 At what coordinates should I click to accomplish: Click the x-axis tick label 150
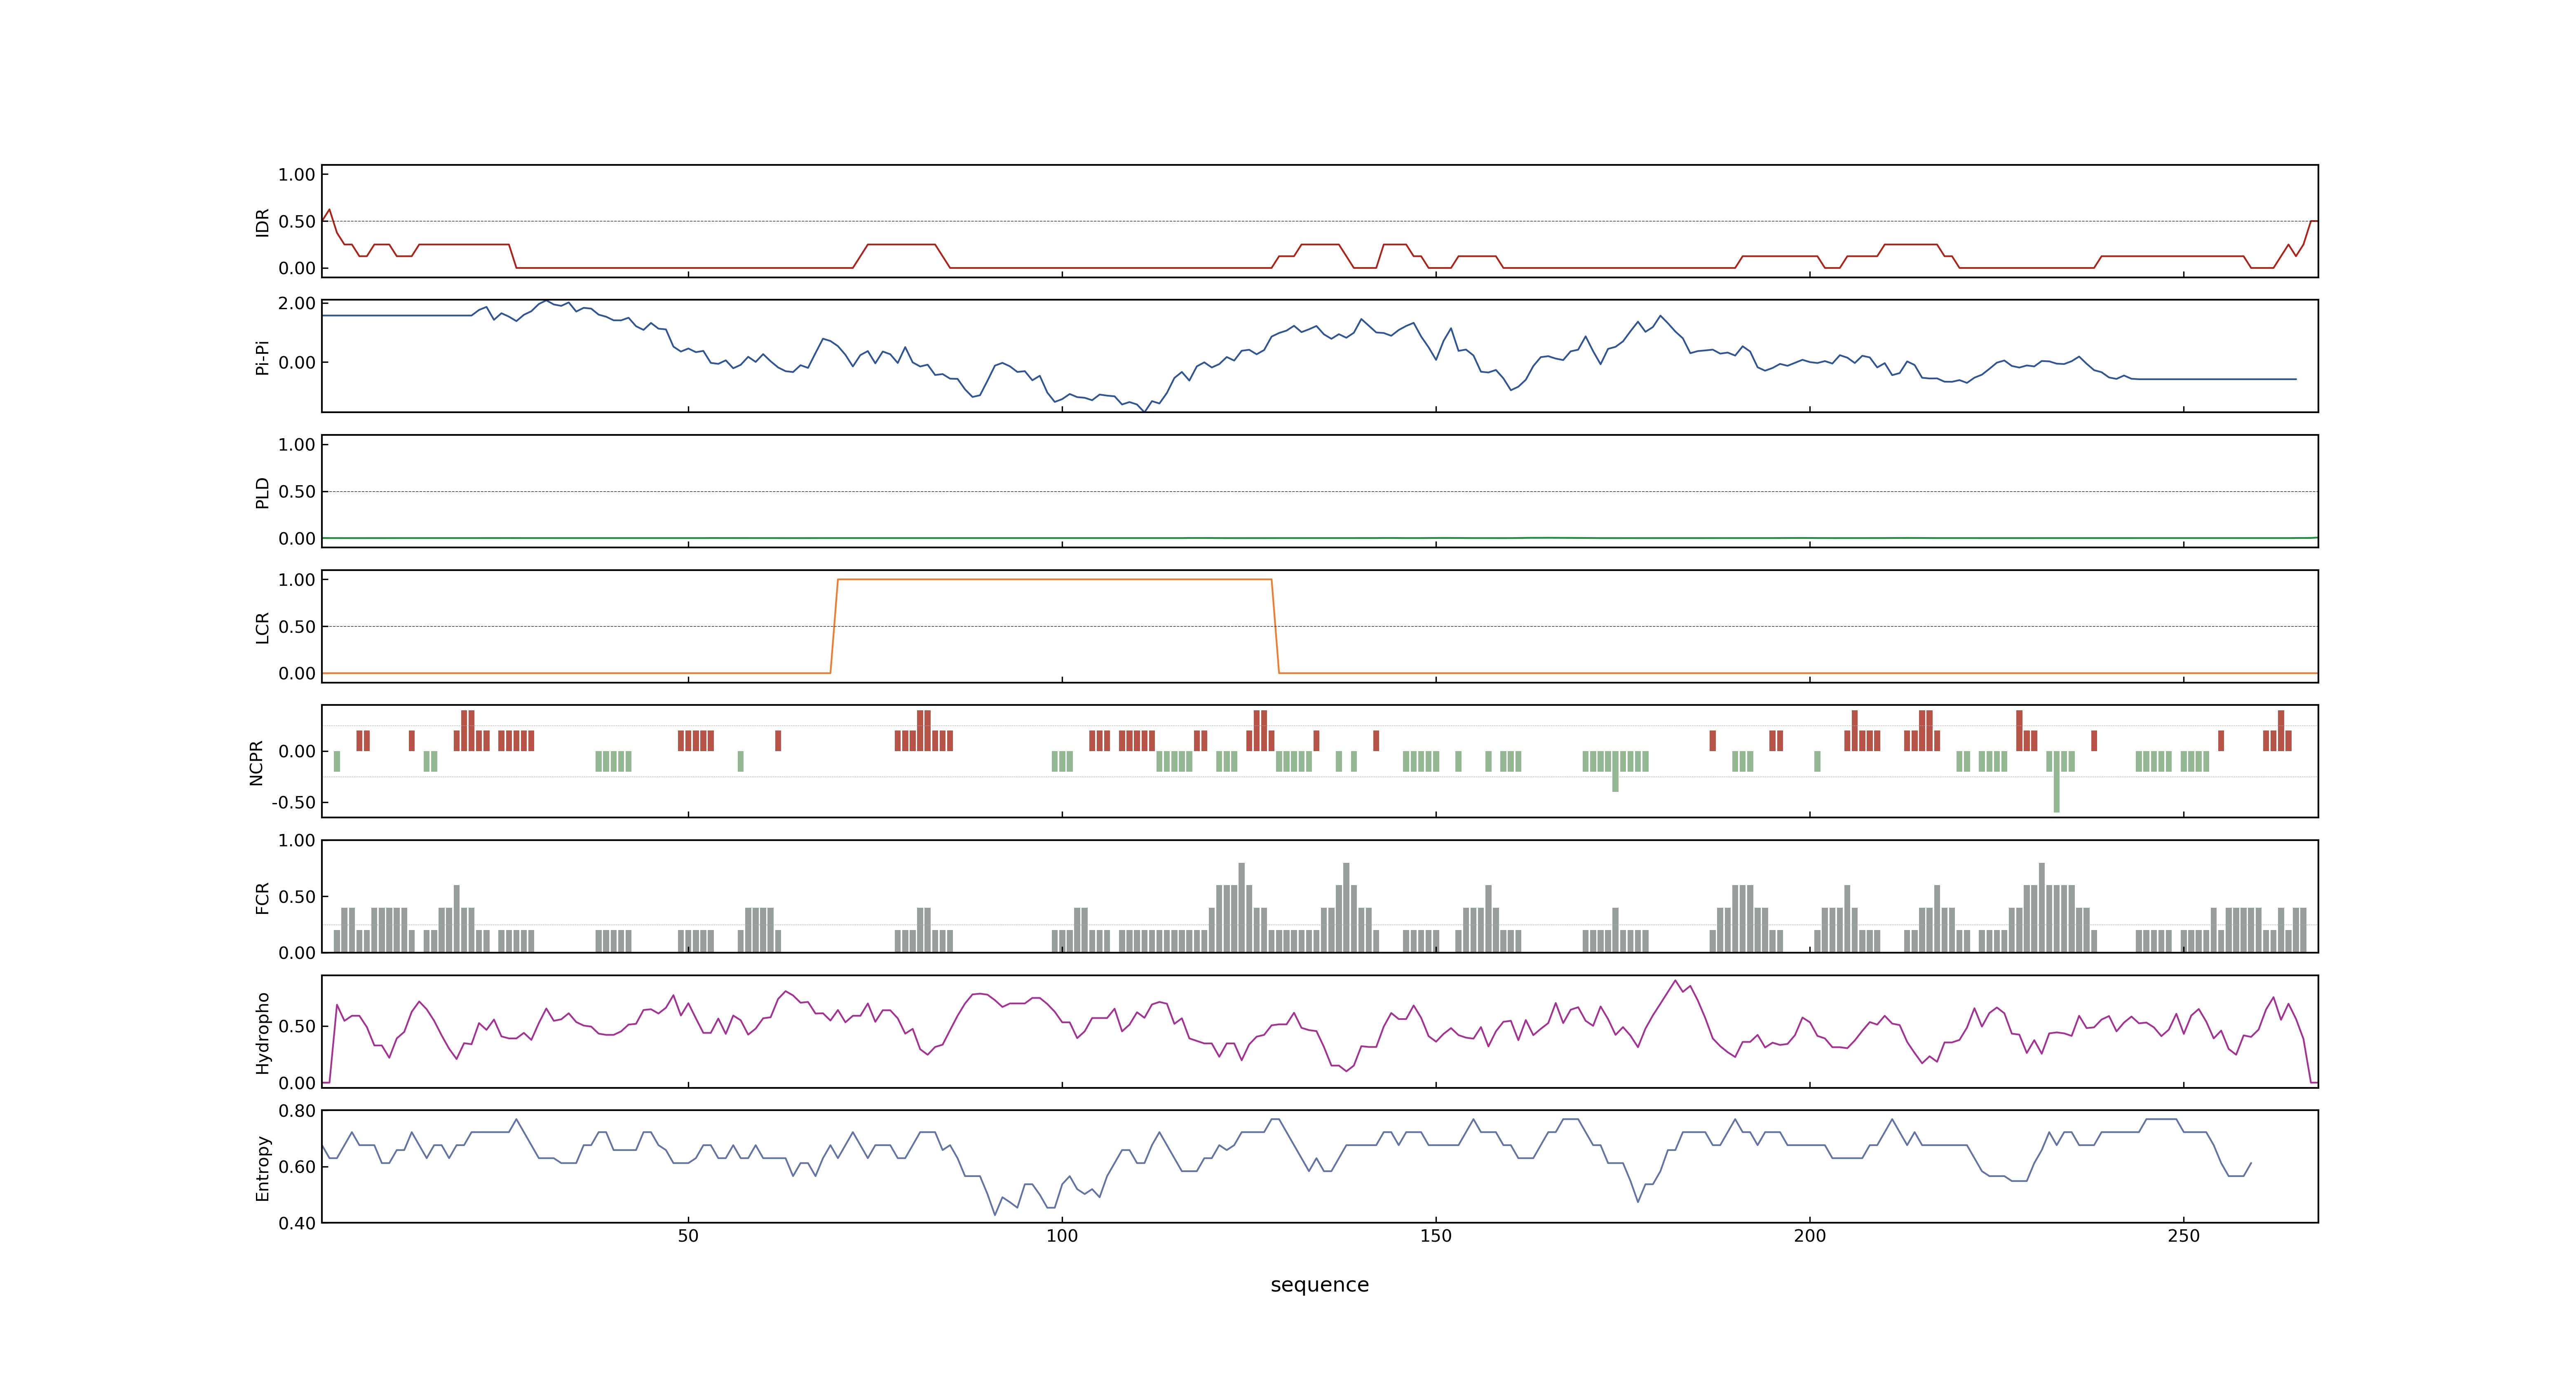pyautogui.click(x=1436, y=1236)
